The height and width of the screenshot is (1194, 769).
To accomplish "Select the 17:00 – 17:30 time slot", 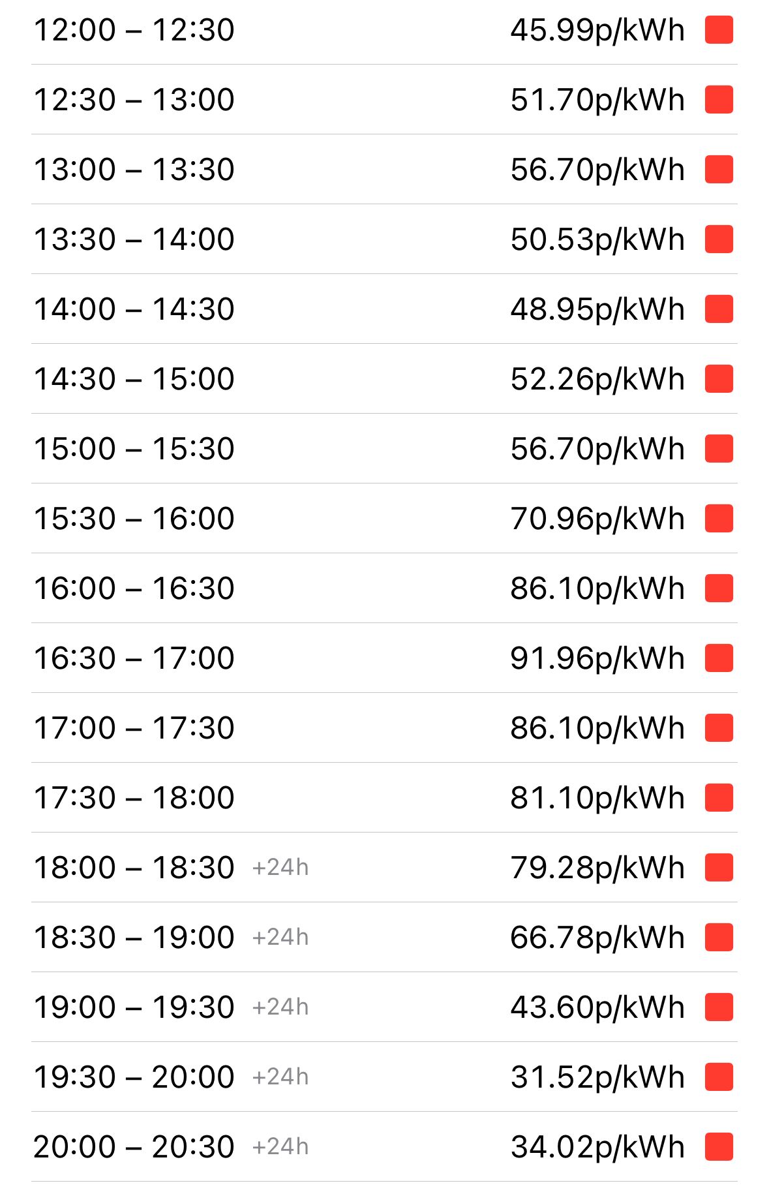I will (384, 728).
